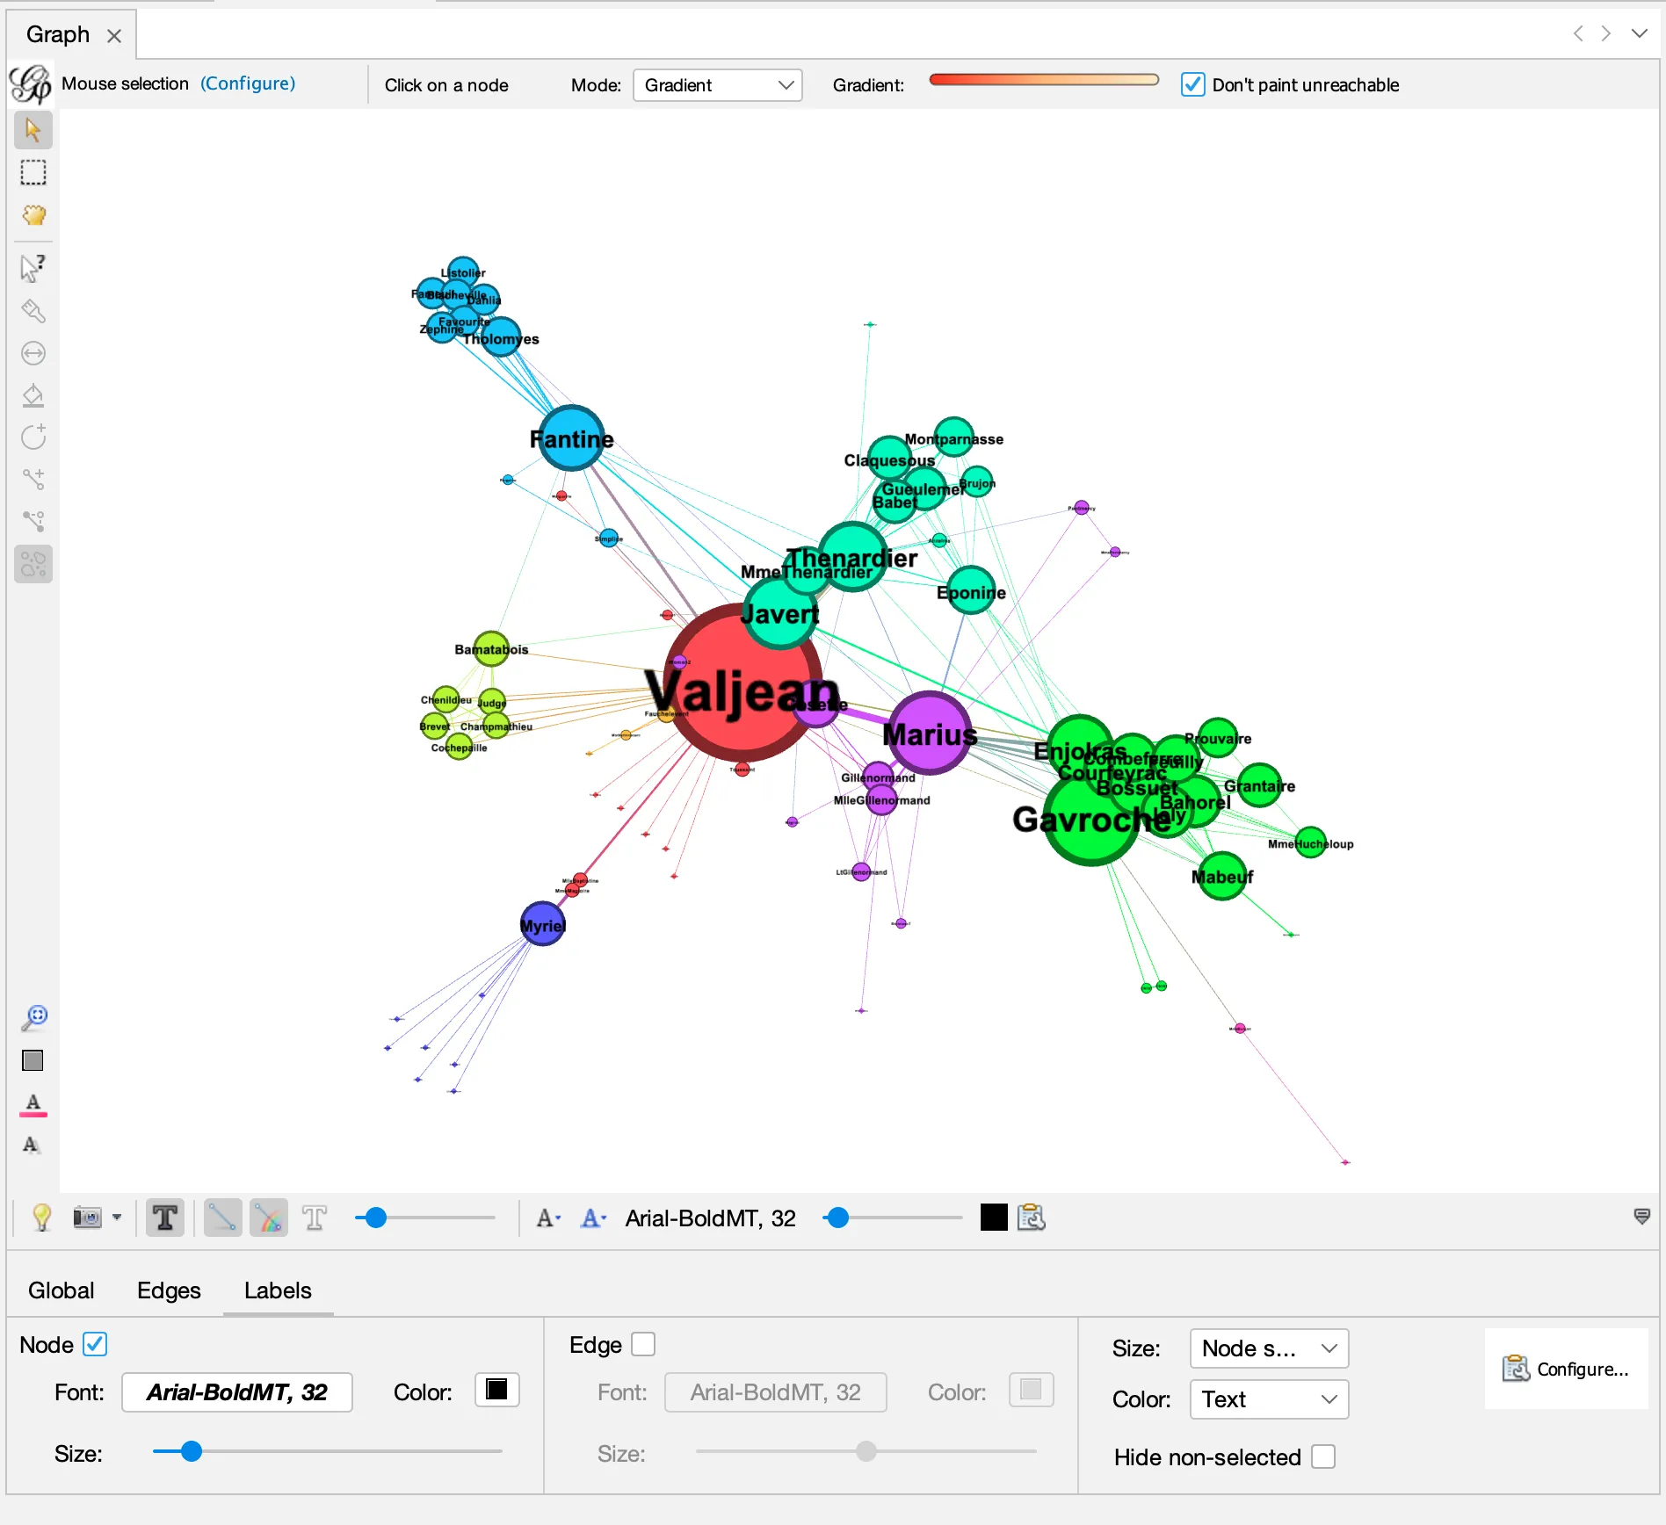Open the label Color dropdown showing Text
This screenshot has width=1666, height=1525.
(1268, 1399)
